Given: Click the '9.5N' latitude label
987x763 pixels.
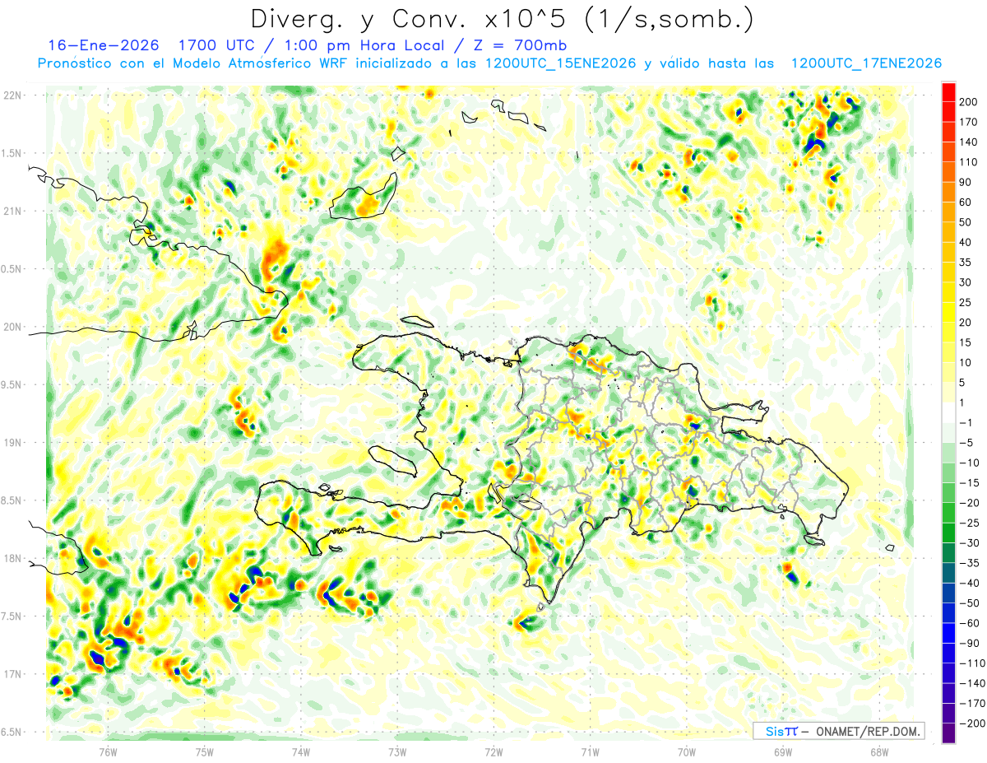Looking at the screenshot, I should [x=12, y=385].
